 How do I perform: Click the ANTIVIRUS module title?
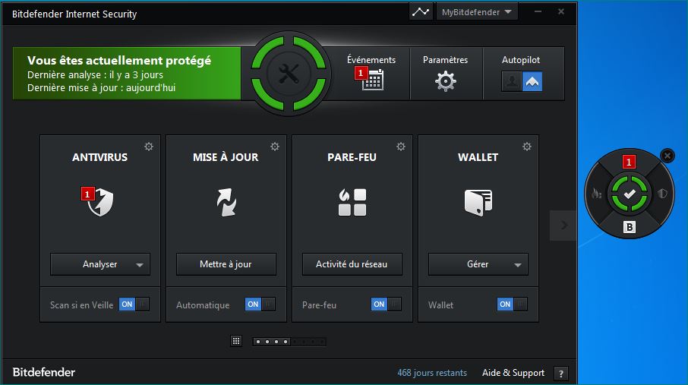point(100,157)
